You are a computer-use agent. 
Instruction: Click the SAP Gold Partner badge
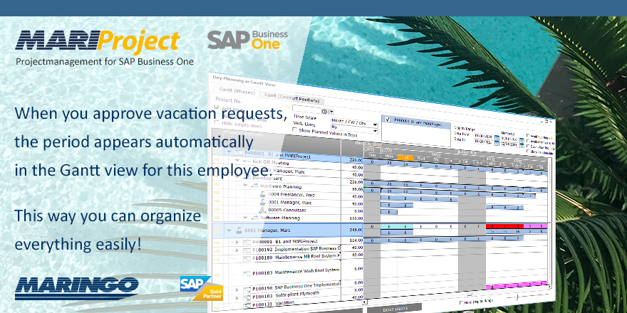click(x=201, y=288)
